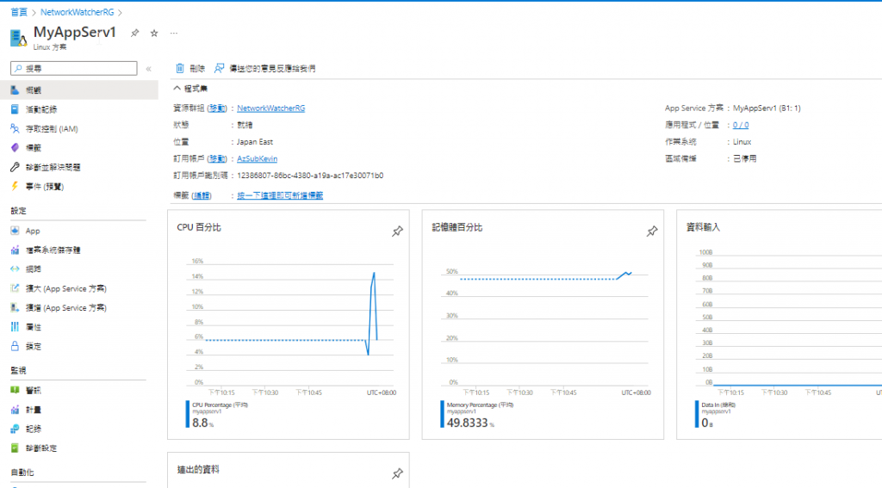The width and height of the screenshot is (882, 488).
Task: Select the 已停用 zone redundant value
Action: click(745, 158)
